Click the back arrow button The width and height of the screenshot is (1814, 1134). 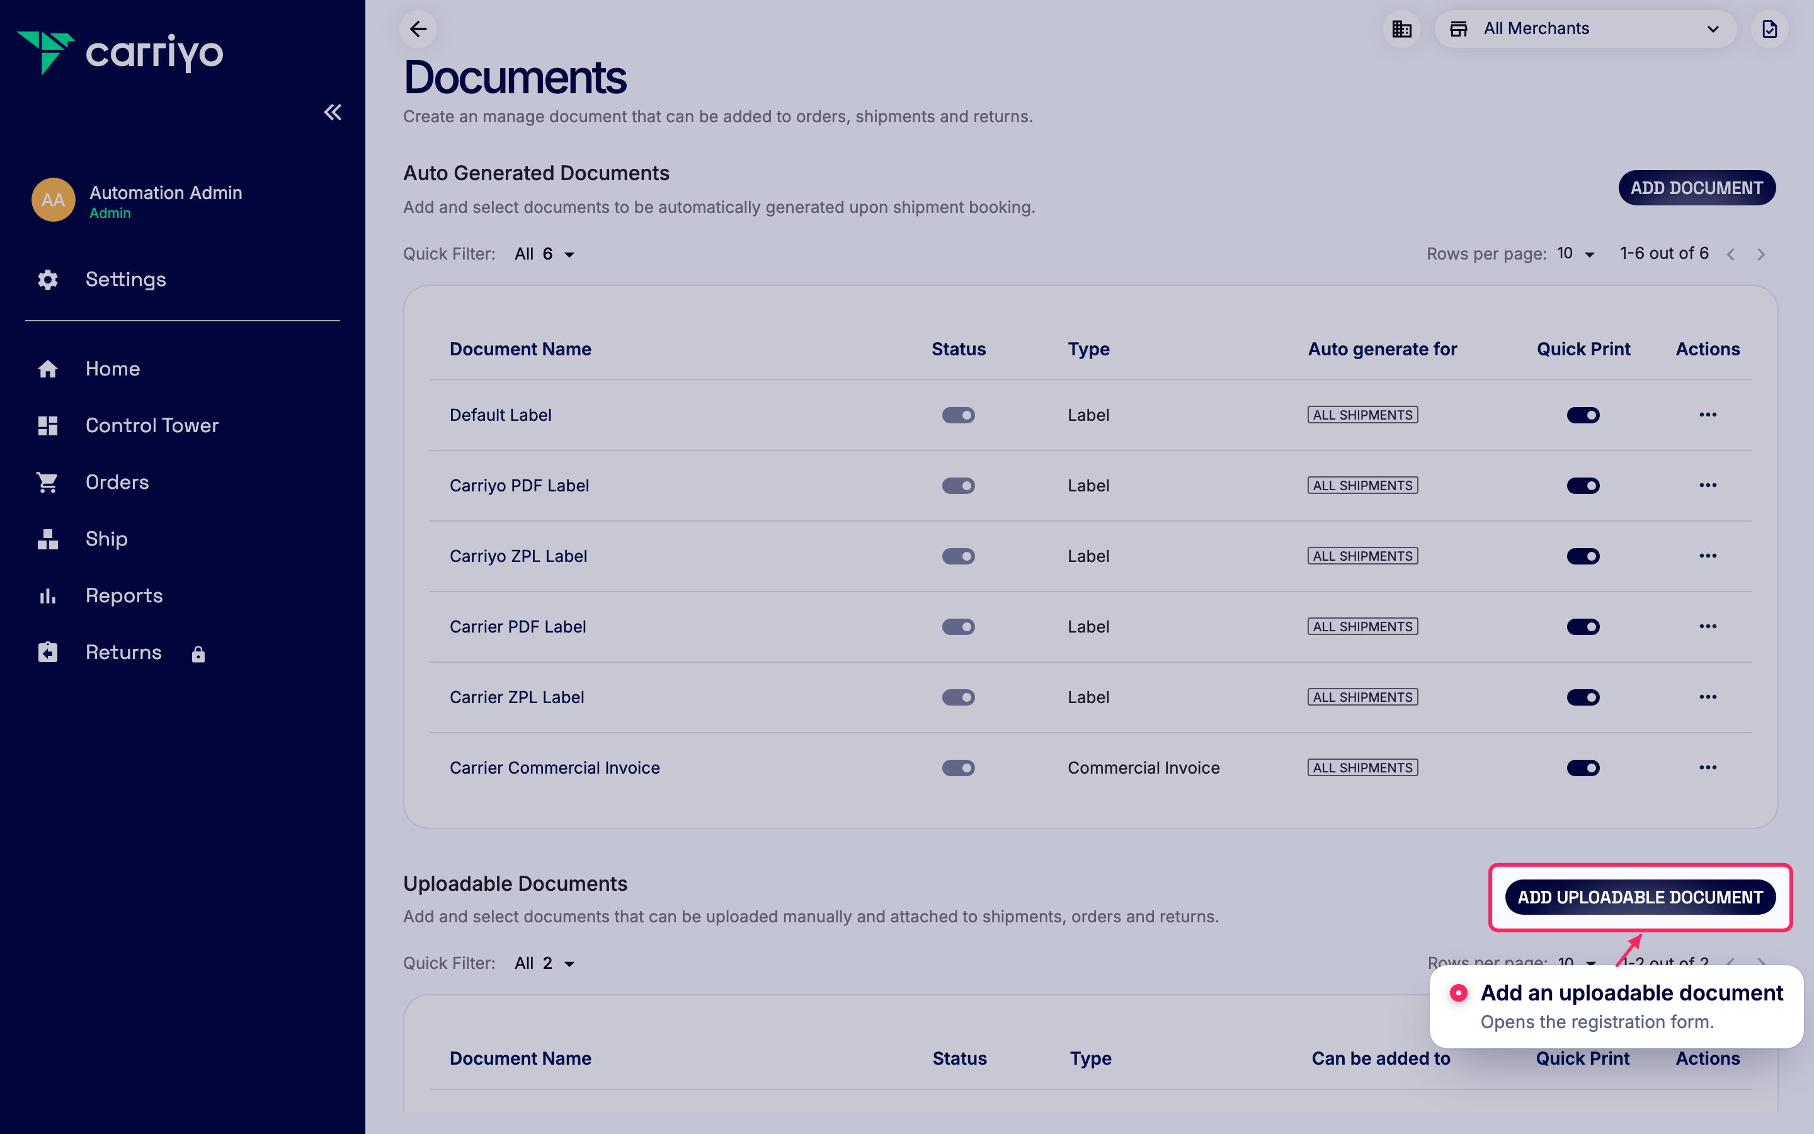click(418, 28)
